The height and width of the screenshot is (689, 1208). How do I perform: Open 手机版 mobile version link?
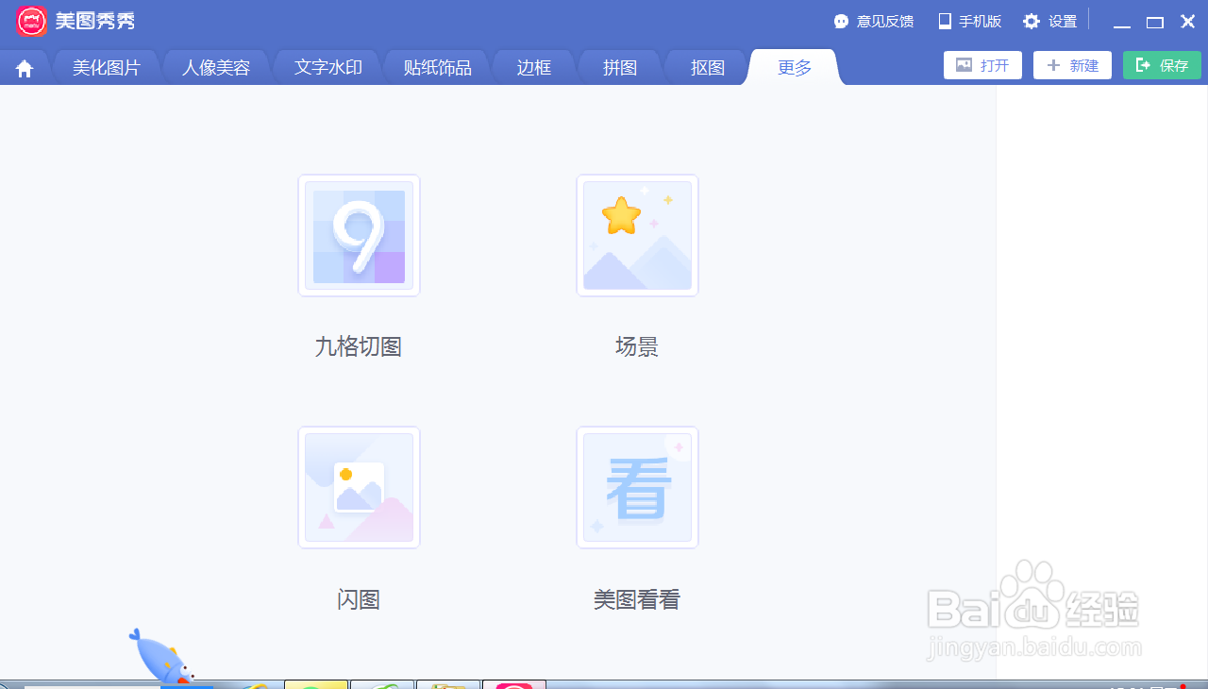click(969, 21)
